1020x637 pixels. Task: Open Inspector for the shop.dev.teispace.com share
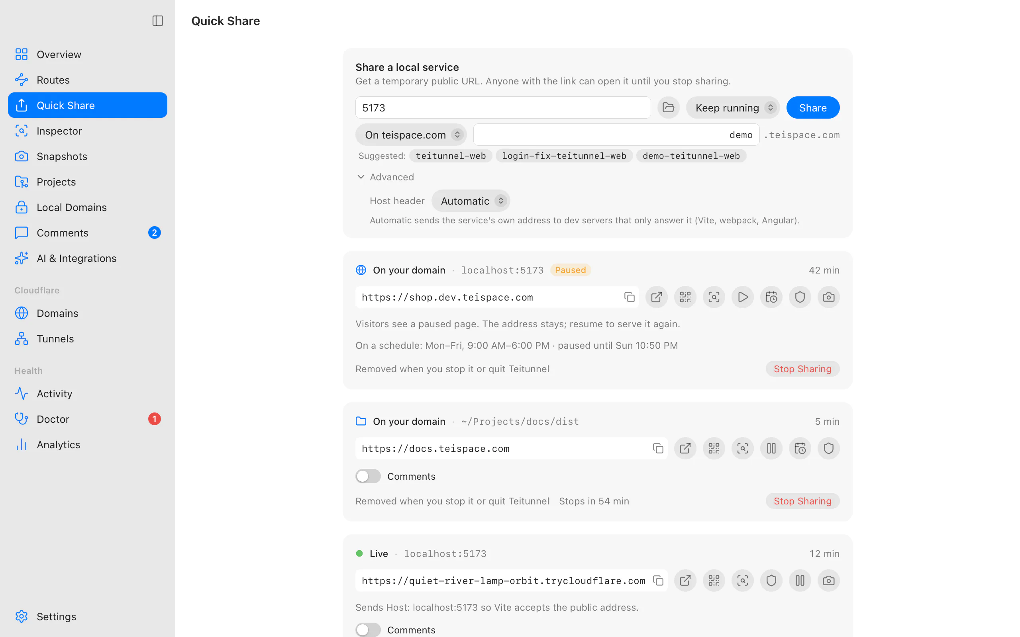(x=714, y=297)
